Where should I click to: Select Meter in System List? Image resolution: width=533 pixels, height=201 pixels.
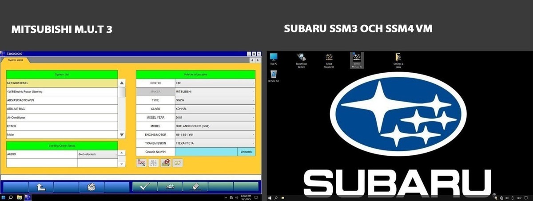click(x=62, y=134)
